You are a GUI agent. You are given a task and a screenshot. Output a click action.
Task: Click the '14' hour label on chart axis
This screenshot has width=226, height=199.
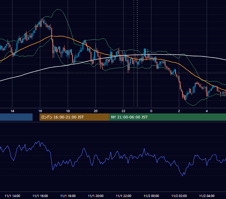(x=12, y=111)
